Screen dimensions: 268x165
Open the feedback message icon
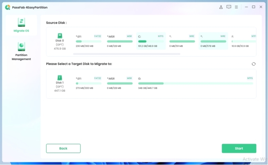coord(229,7)
